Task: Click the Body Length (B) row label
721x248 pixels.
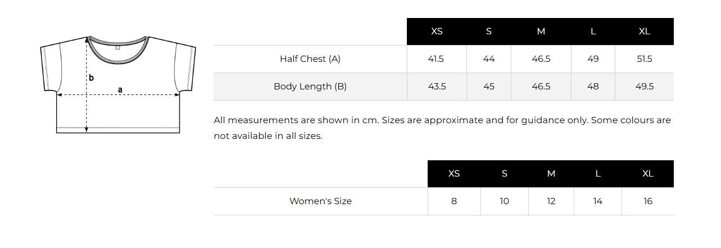Action: click(x=310, y=87)
